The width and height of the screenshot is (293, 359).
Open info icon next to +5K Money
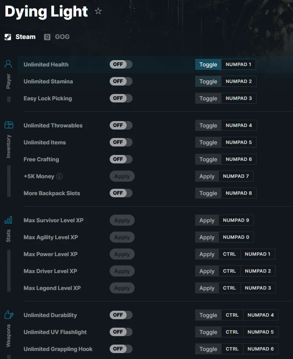tap(60, 176)
